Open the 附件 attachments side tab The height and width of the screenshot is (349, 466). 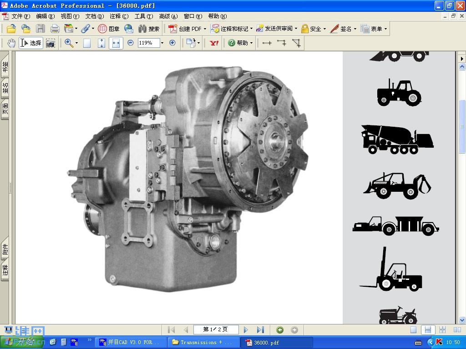tap(5, 249)
